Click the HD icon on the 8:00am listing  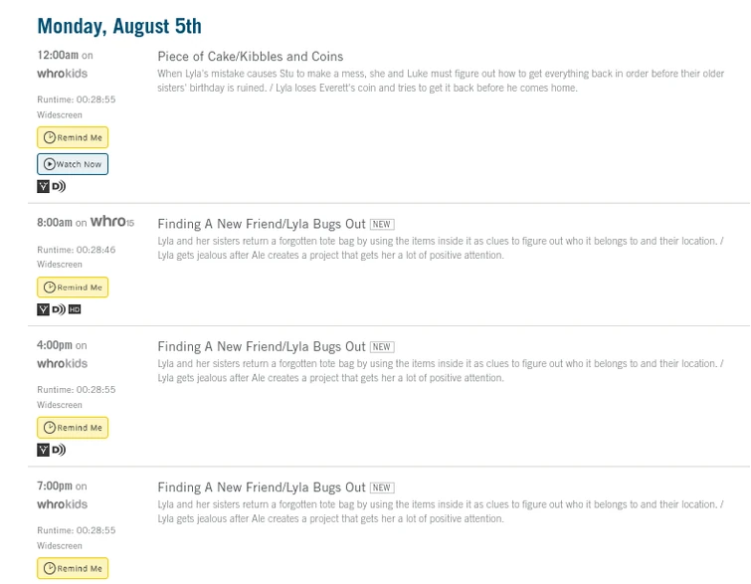click(75, 309)
